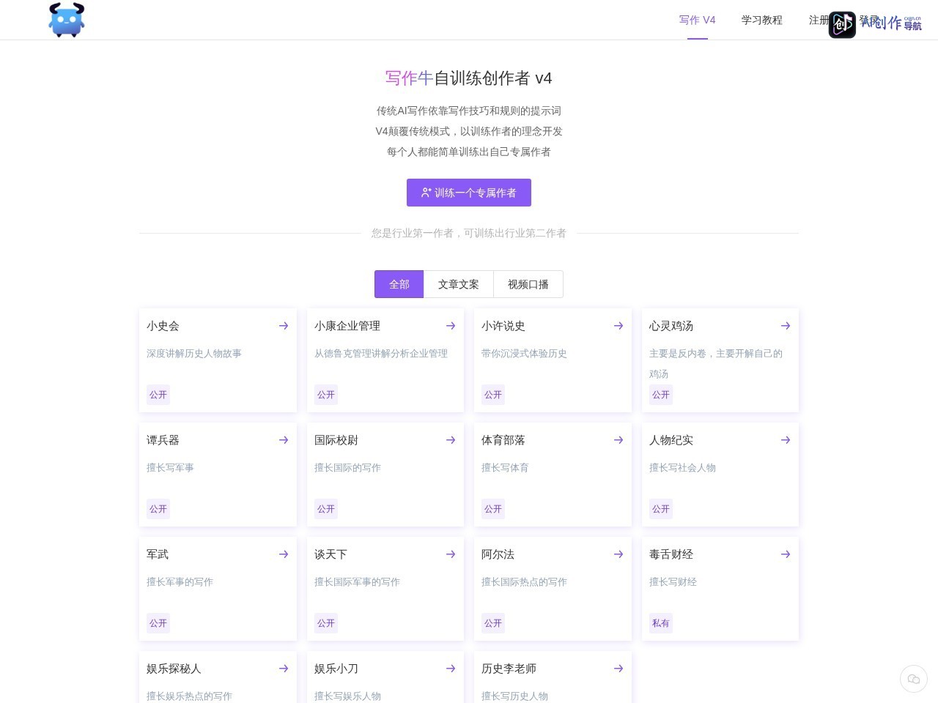Click the 娱乐小刀 card title
Screen dimensions: 938x703
point(336,669)
